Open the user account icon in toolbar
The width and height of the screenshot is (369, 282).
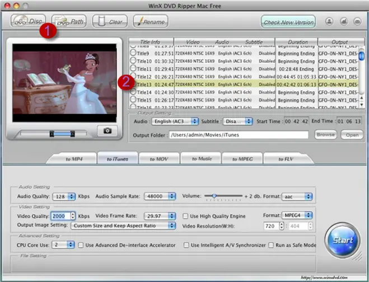[x=329, y=21]
